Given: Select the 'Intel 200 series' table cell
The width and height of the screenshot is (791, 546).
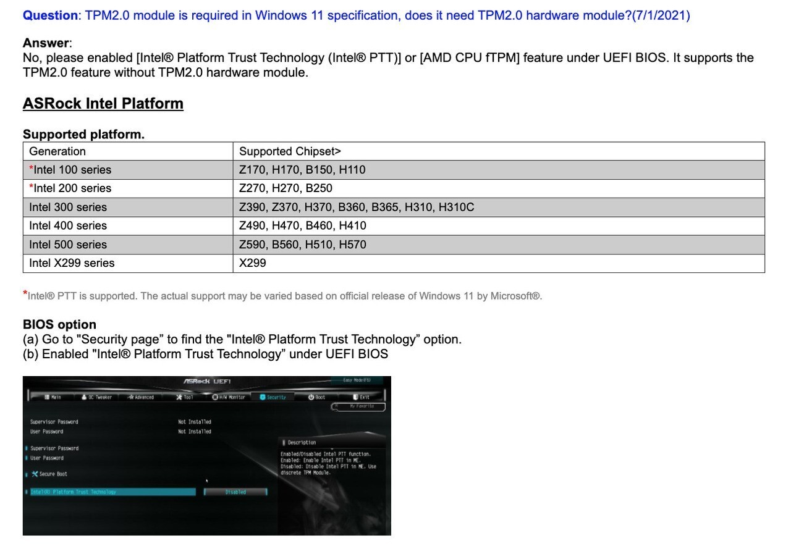Looking at the screenshot, I should pyautogui.click(x=128, y=188).
